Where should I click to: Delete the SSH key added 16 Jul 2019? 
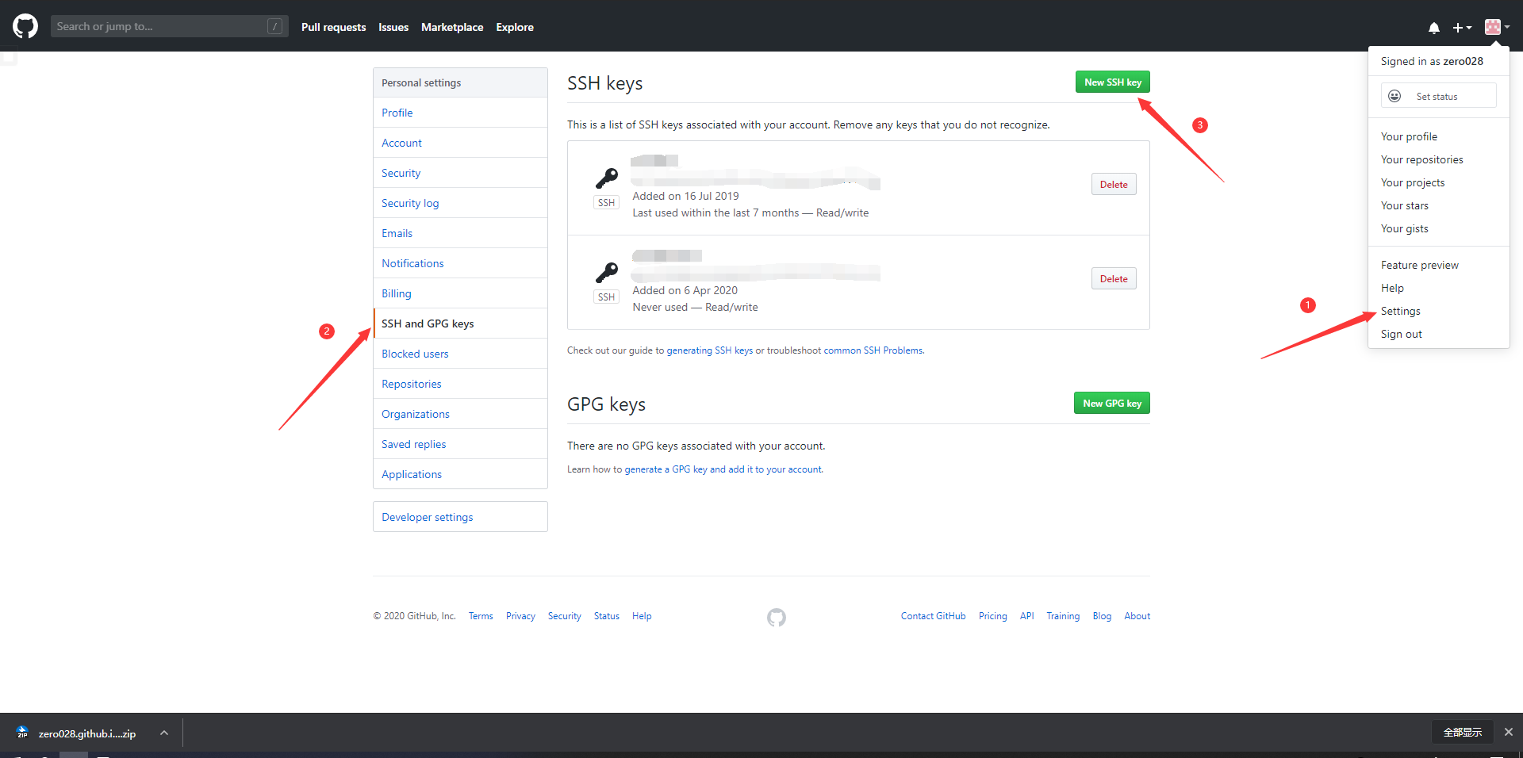(1114, 184)
